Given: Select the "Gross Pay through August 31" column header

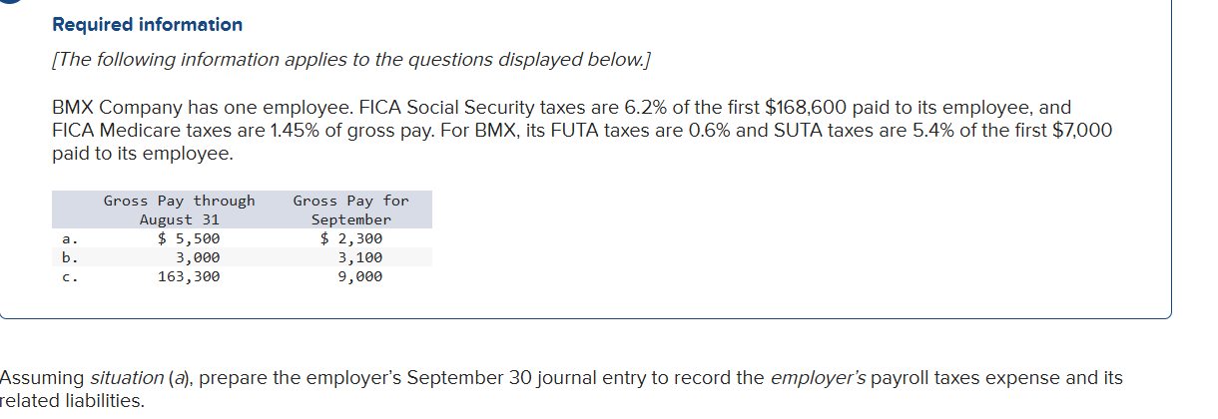Looking at the screenshot, I should 180,210.
